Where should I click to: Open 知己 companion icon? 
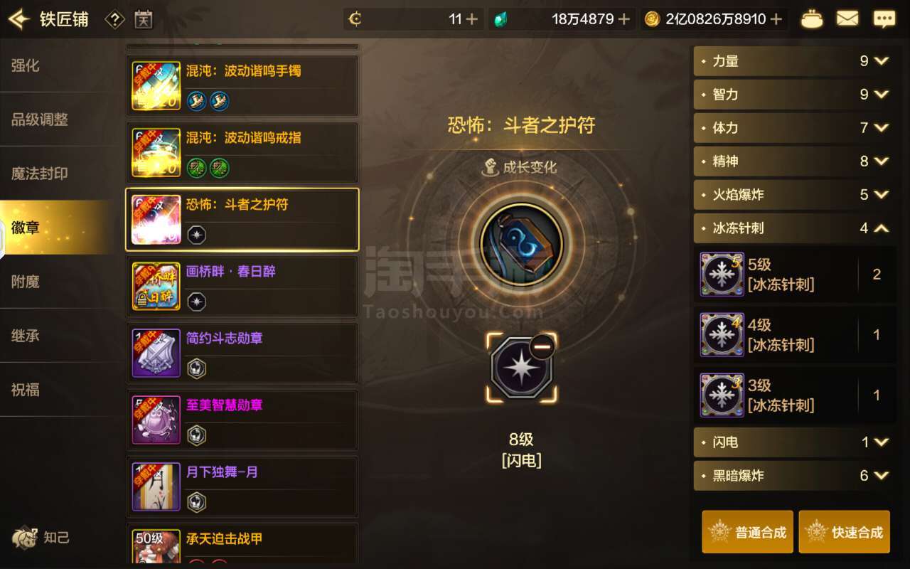(x=40, y=538)
